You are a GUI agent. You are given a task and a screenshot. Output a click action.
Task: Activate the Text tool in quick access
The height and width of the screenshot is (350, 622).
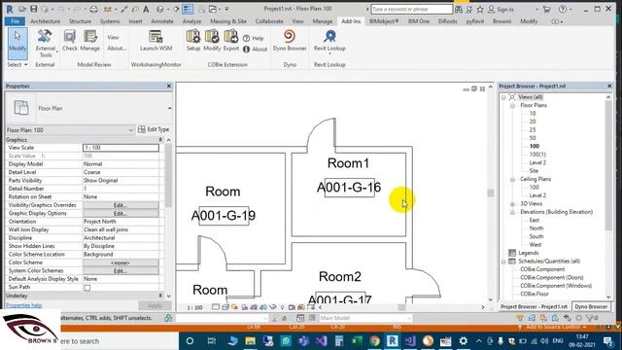[x=146, y=9]
